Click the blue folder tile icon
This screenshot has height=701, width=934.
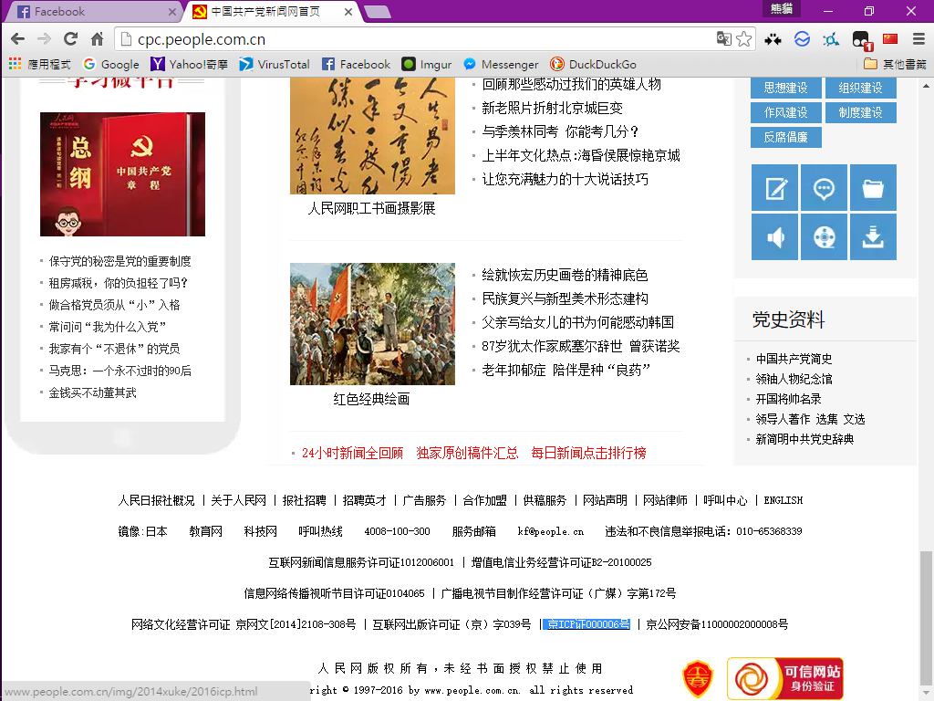(x=873, y=188)
